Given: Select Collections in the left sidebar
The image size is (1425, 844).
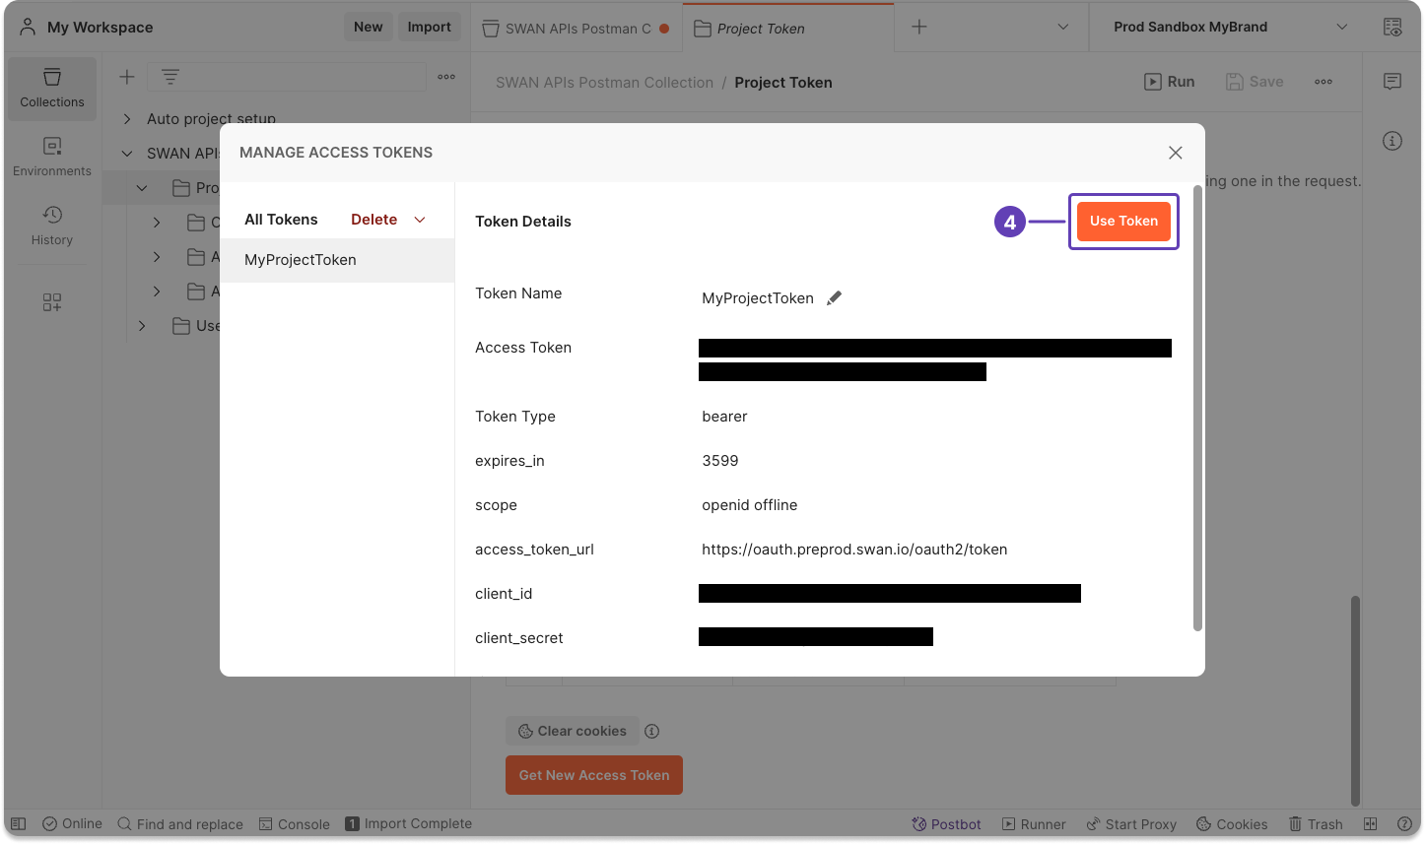Looking at the screenshot, I should [52, 88].
